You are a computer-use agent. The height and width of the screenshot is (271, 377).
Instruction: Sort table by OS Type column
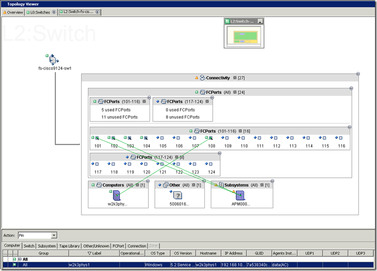coord(157,253)
